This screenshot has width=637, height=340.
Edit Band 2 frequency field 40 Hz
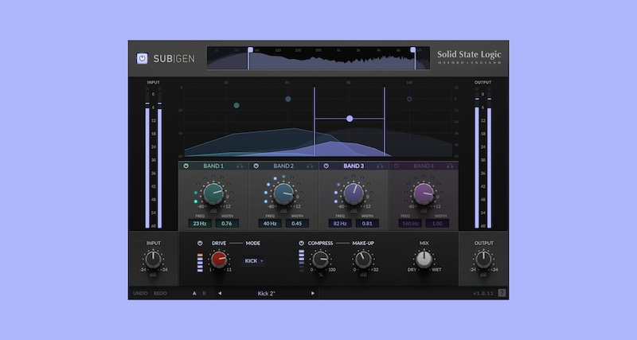tap(270, 224)
